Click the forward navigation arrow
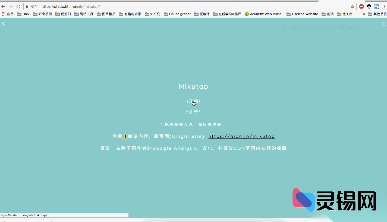The height and width of the screenshot is (222, 387). tap(11, 6)
